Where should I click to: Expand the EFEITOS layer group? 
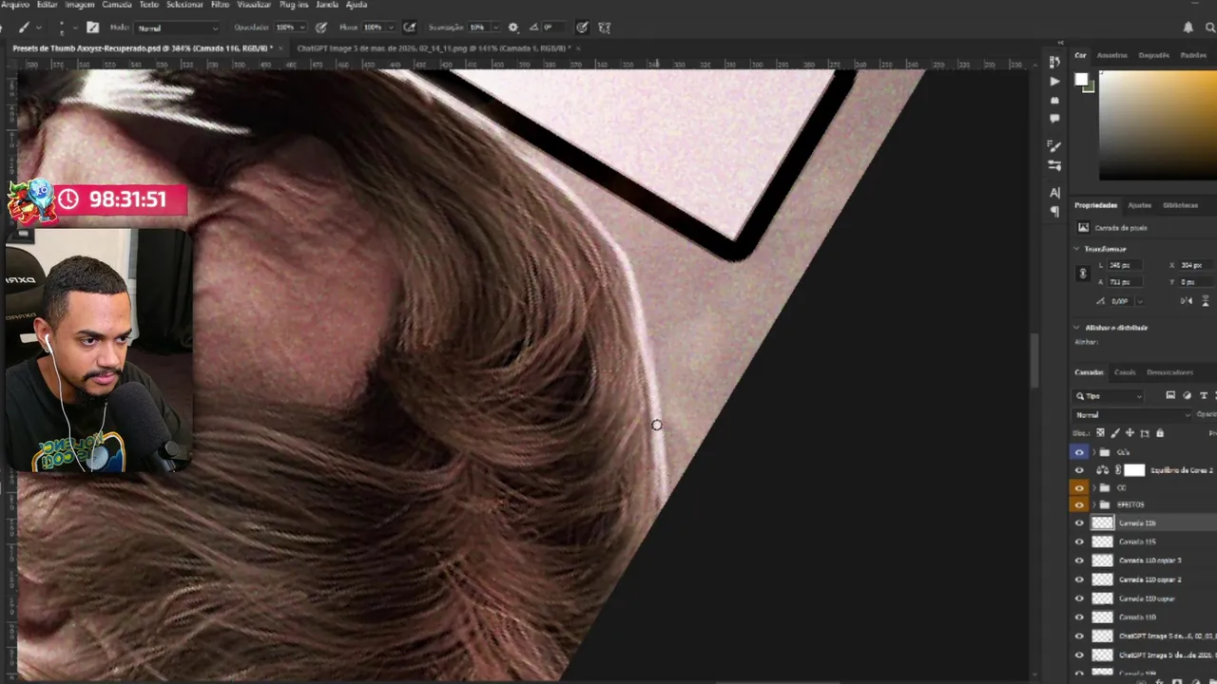tap(1093, 504)
